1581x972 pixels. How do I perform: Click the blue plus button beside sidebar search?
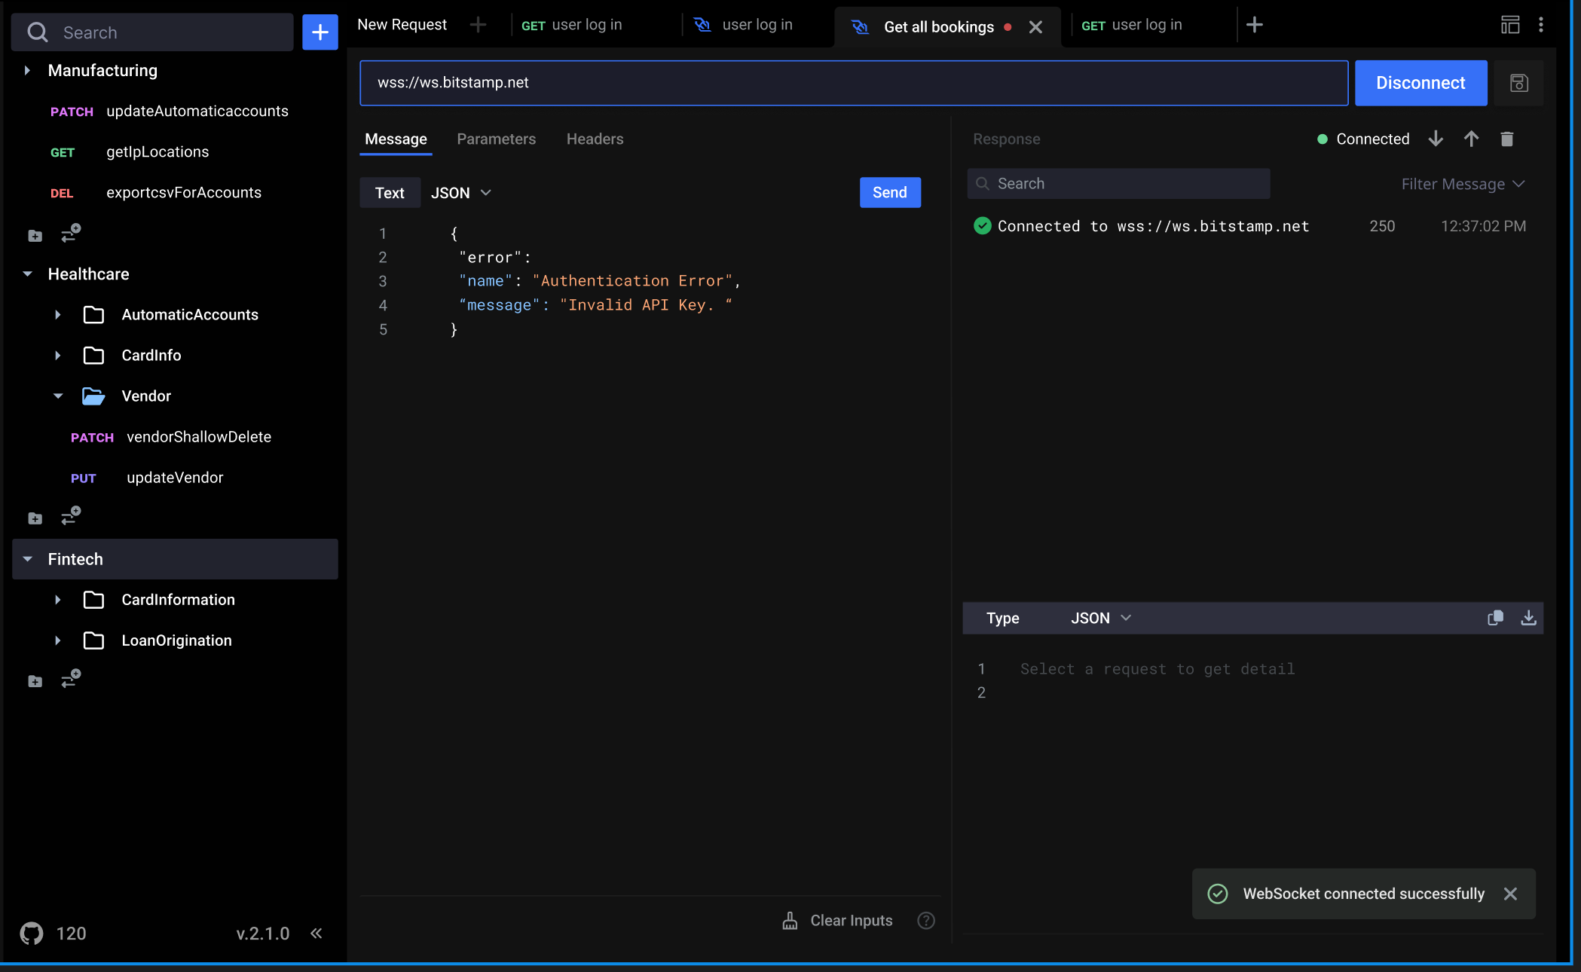320,32
